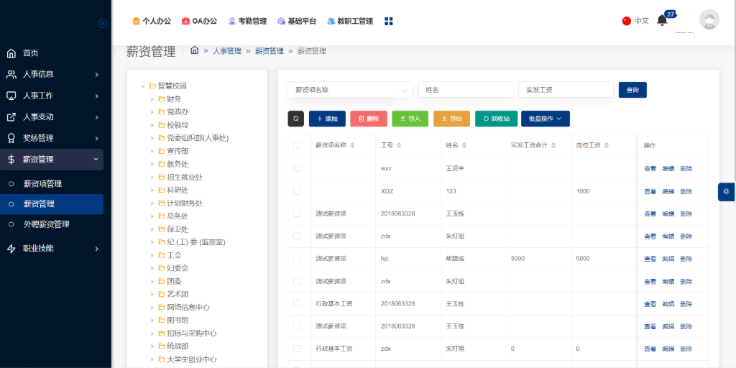736x368 pixels.
Task: Focus the 实发工资 search input field
Action: pyautogui.click(x=566, y=90)
